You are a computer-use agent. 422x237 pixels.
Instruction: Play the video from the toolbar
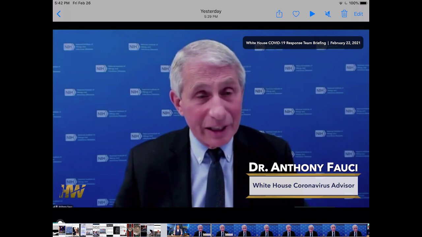312,14
